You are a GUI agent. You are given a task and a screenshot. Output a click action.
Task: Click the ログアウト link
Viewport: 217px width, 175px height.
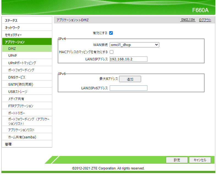pyautogui.click(x=205, y=20)
